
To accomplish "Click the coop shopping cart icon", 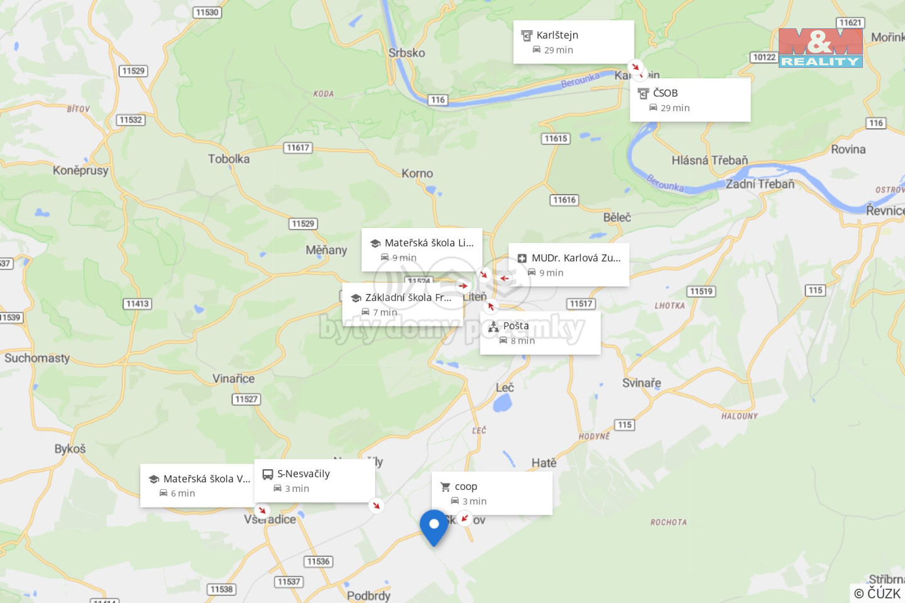I will (446, 487).
